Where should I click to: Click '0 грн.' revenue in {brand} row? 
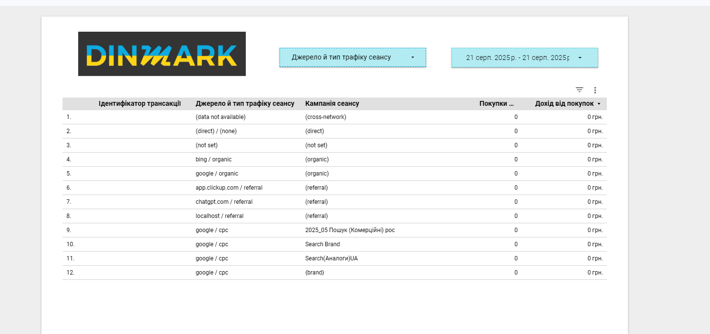(595, 273)
